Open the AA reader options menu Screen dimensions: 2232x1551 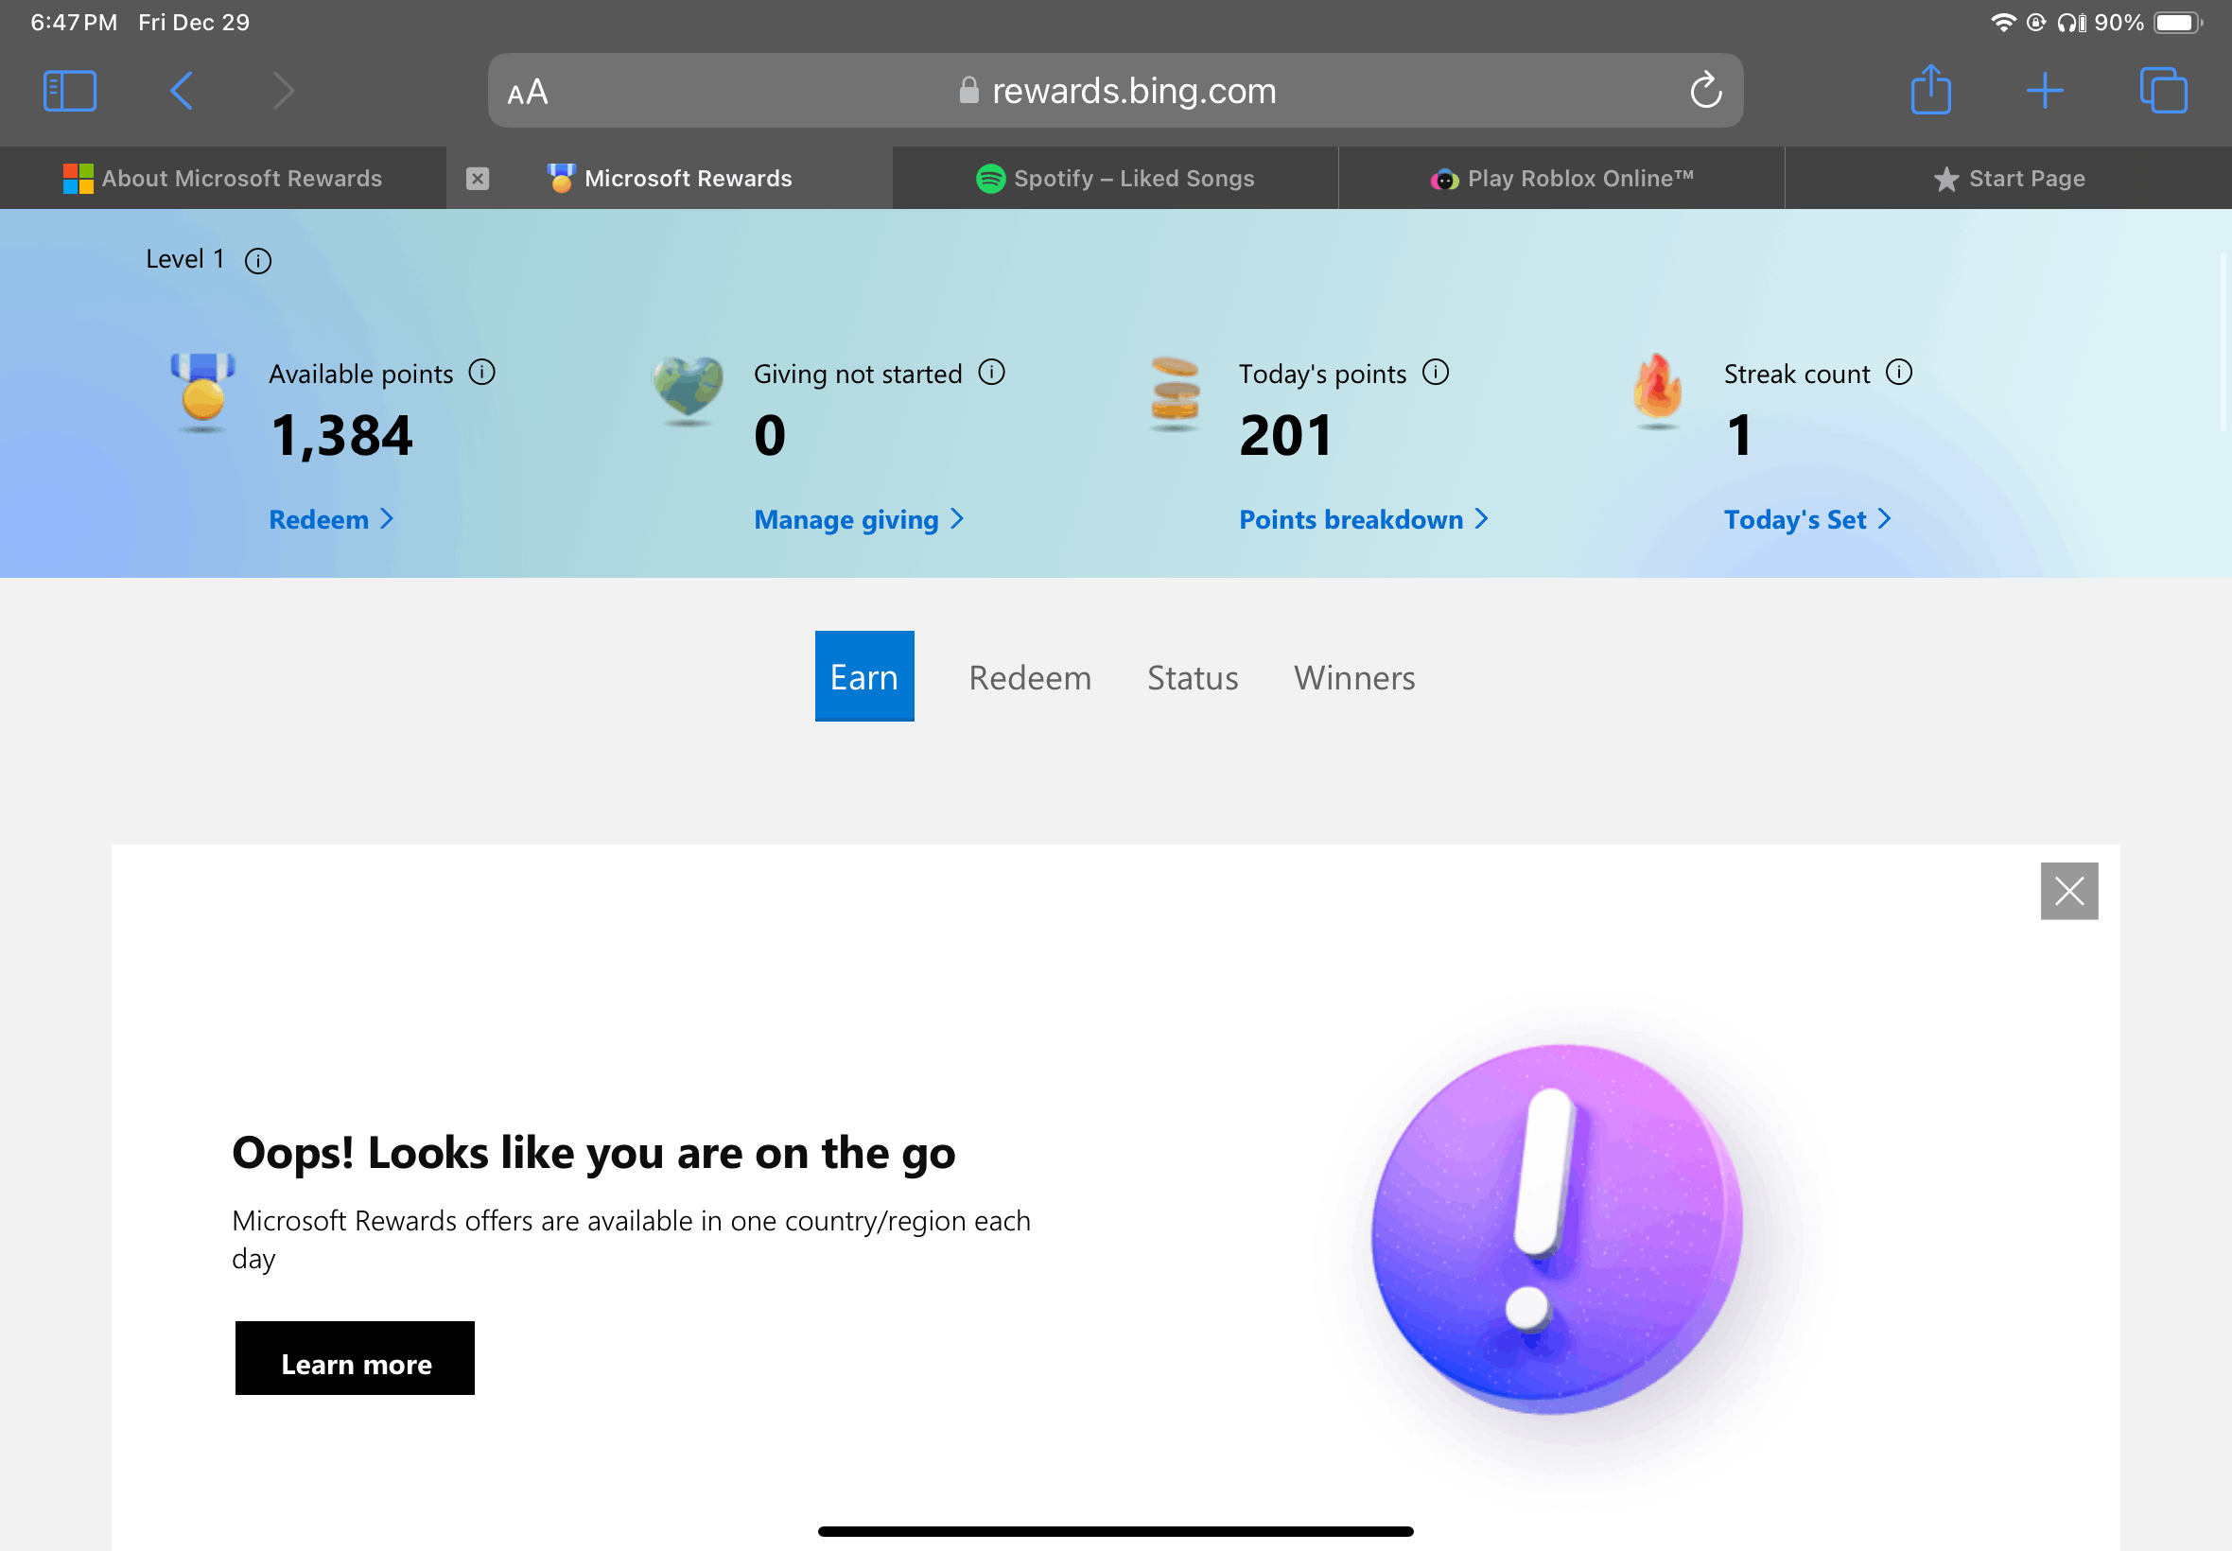(528, 93)
